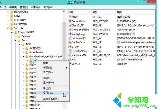
Task: Expand the HARDWARE key
Action: coord(8,12)
